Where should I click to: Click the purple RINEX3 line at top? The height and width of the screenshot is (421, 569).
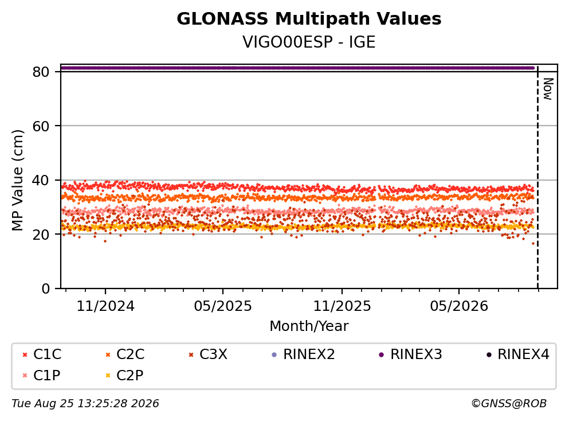pos(297,68)
